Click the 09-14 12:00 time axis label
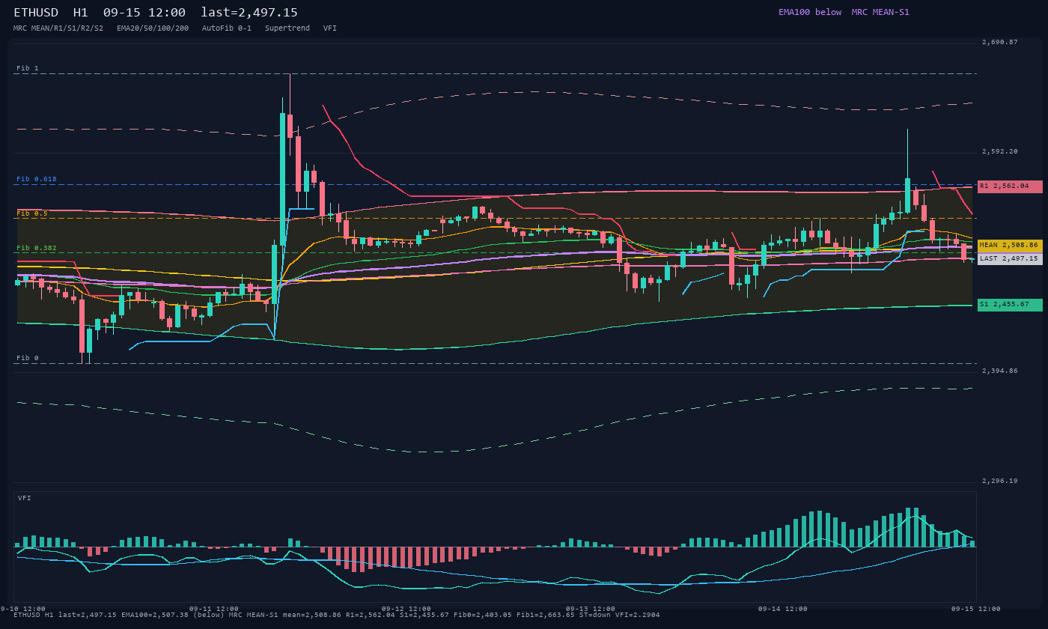Viewport: 1048px width, 629px height. pos(783,609)
